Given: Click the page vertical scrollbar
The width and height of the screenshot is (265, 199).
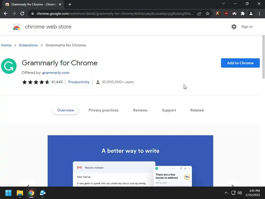Looking at the screenshot, I should tap(263, 57).
